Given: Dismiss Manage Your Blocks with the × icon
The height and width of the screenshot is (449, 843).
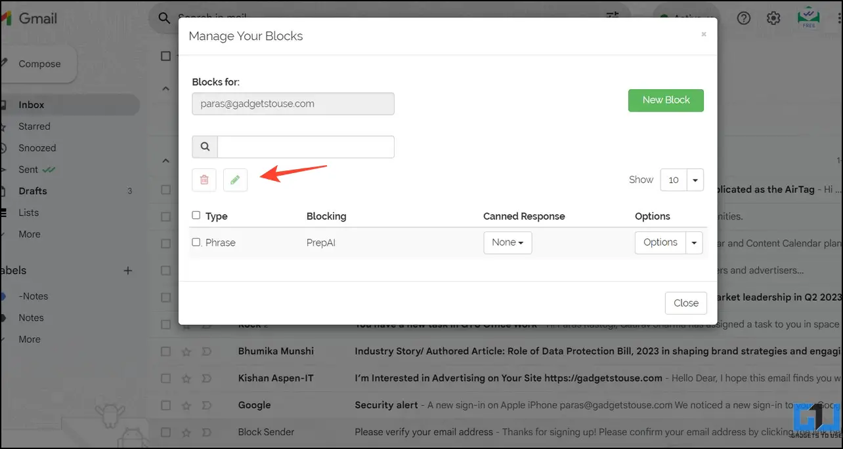Looking at the screenshot, I should 704,34.
